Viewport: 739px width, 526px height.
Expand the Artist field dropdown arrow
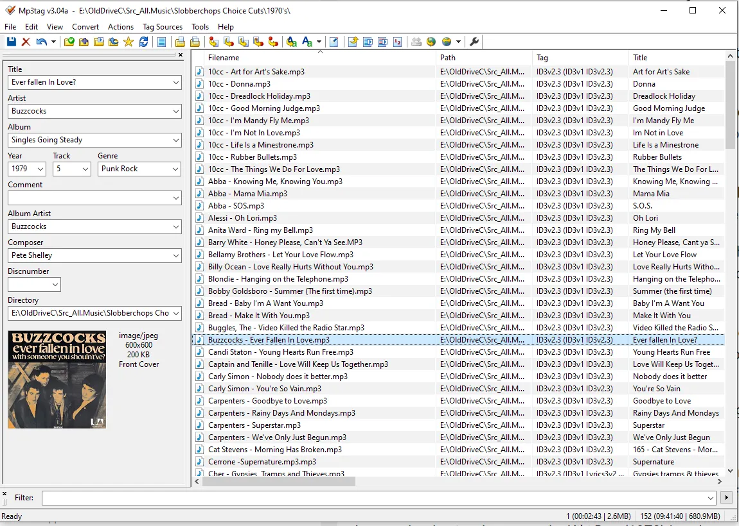(x=176, y=112)
